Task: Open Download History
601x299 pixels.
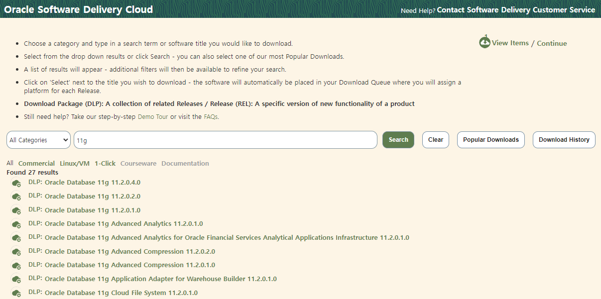Action: point(564,140)
